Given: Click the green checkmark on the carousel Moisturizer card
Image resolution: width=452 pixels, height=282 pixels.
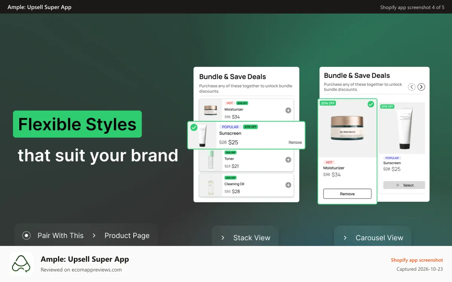Looking at the screenshot, I should pyautogui.click(x=371, y=104).
